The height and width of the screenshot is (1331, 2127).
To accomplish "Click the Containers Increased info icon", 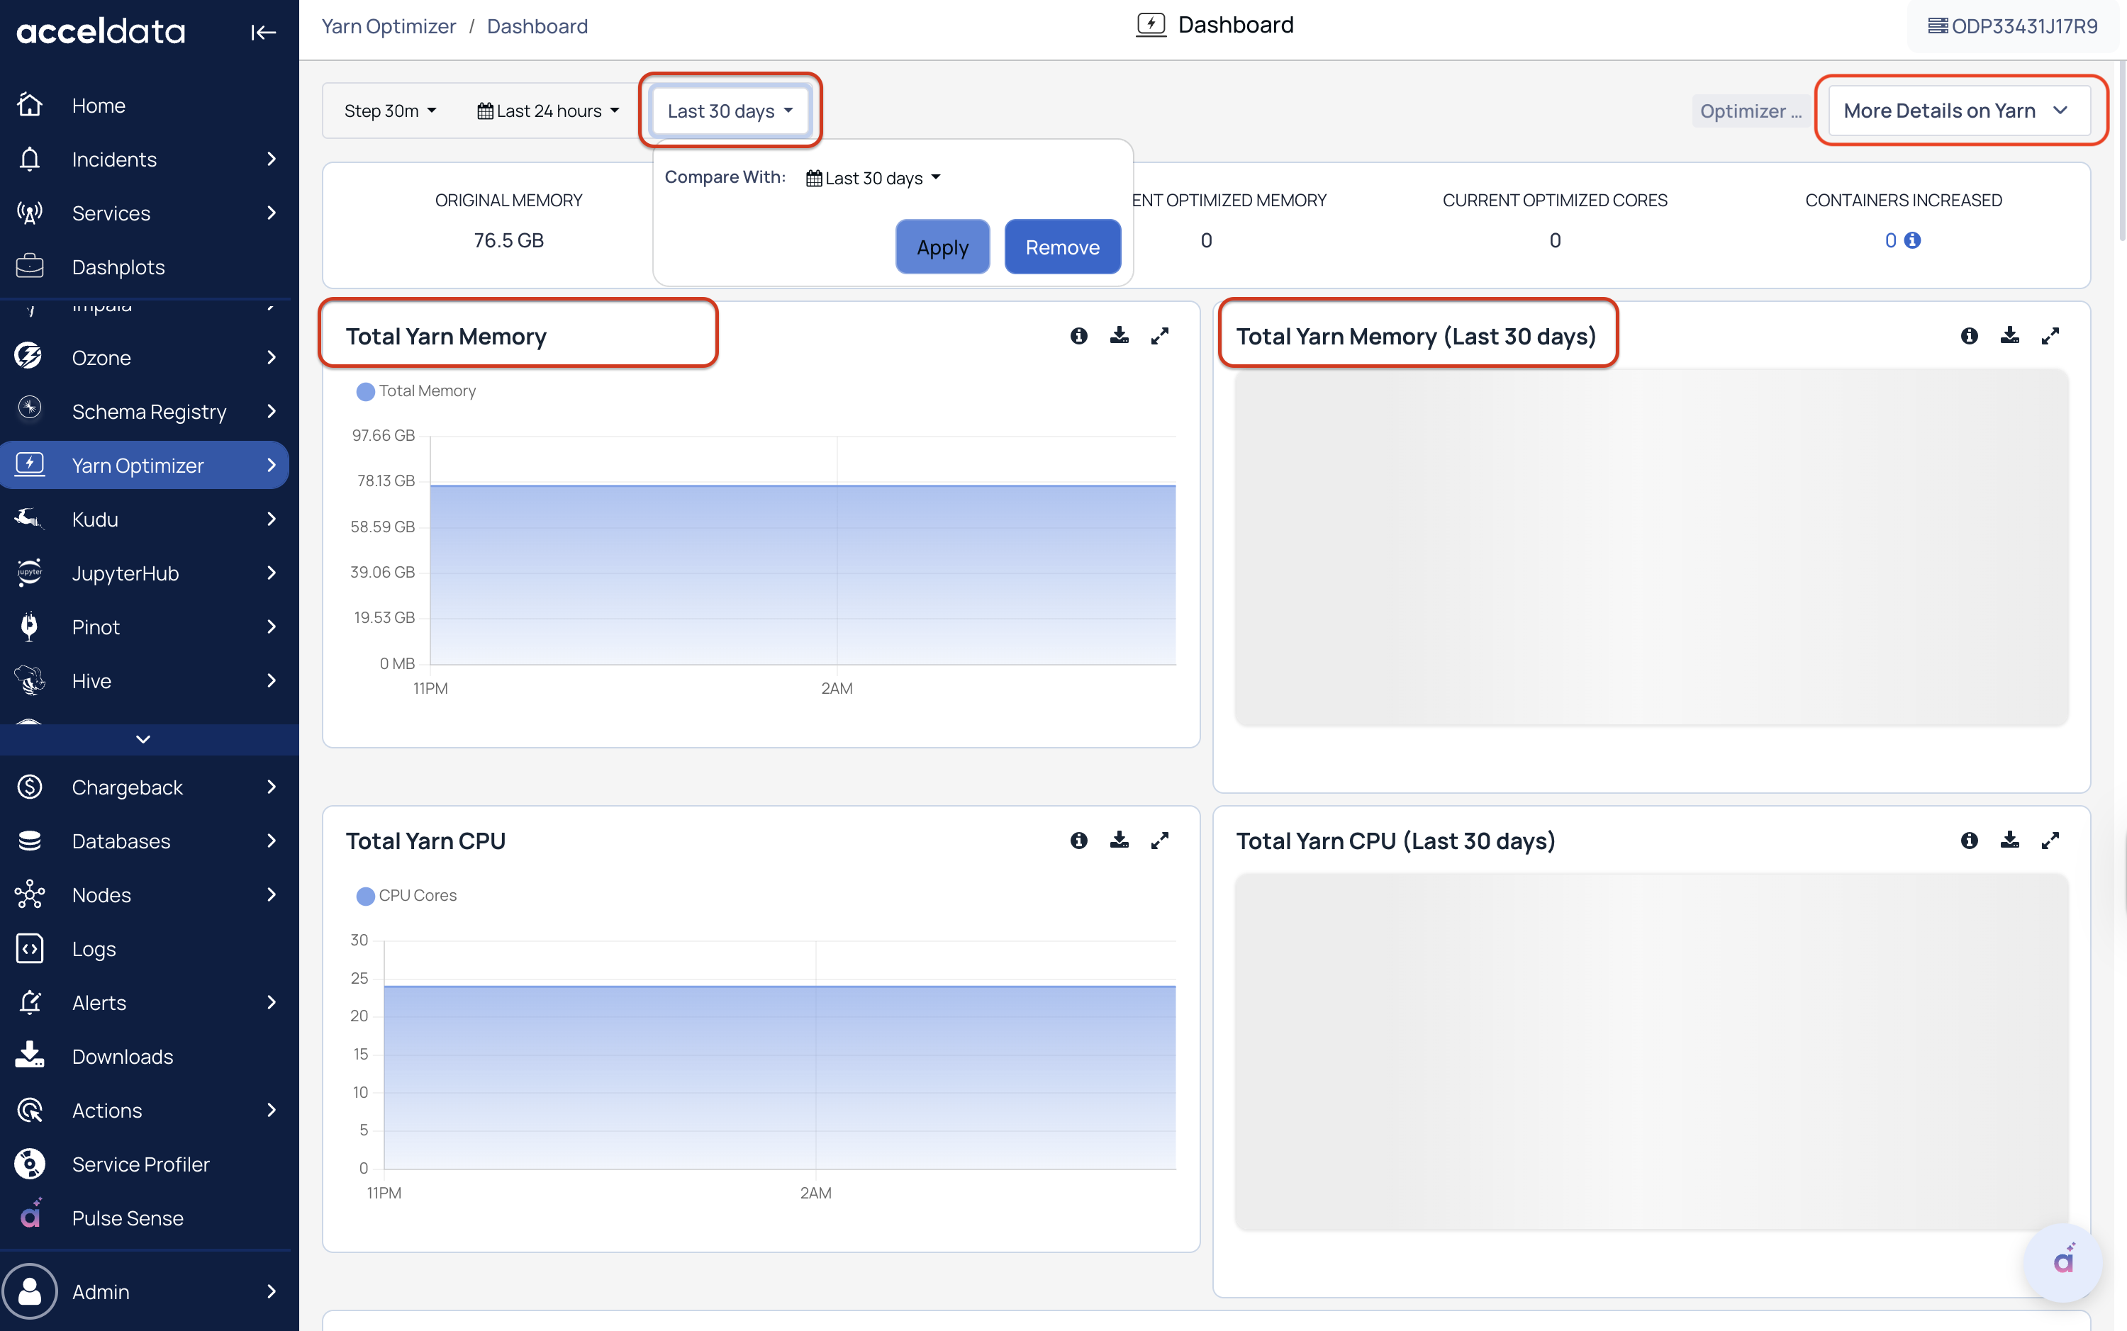I will coord(1912,240).
